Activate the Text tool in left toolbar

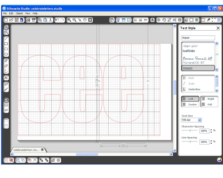click(x=6, y=78)
